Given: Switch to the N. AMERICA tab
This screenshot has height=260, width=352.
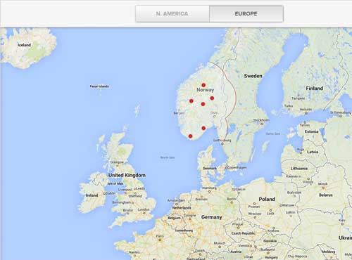Looking at the screenshot, I should point(172,14).
